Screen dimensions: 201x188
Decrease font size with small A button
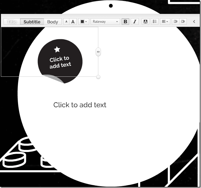click(66, 22)
